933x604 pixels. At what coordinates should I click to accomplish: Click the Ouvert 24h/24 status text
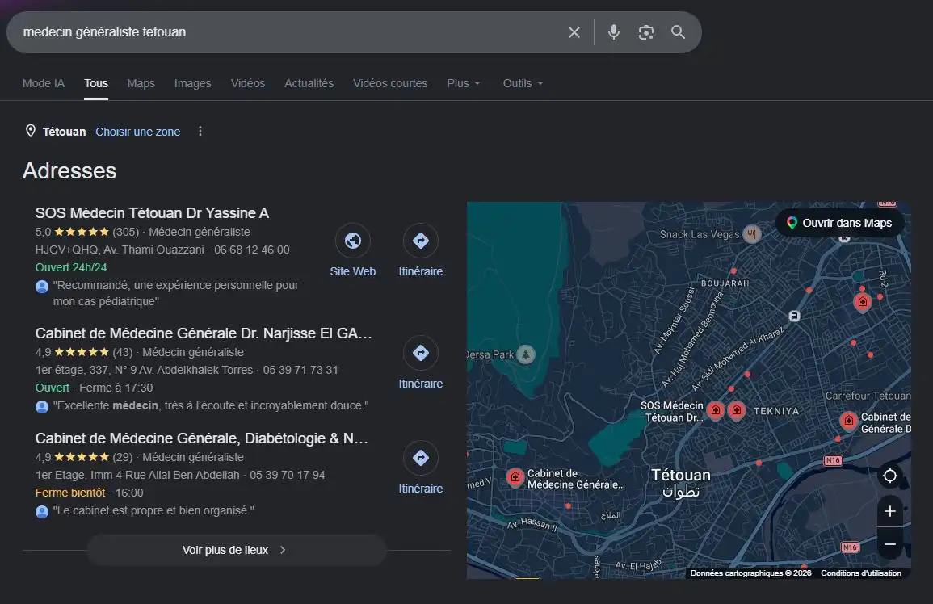(x=71, y=268)
